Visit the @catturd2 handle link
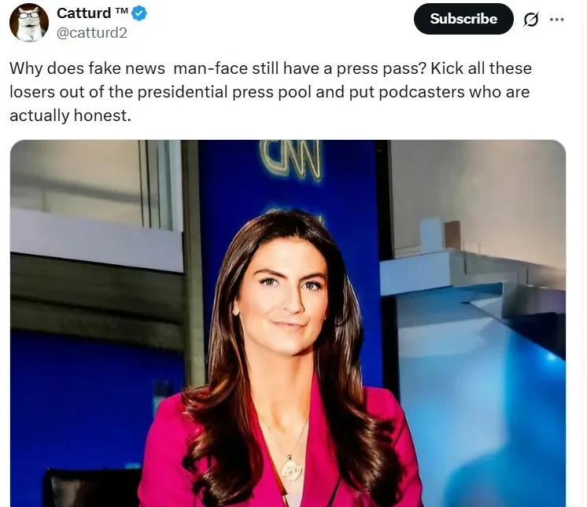The width and height of the screenshot is (587, 507). (92, 33)
